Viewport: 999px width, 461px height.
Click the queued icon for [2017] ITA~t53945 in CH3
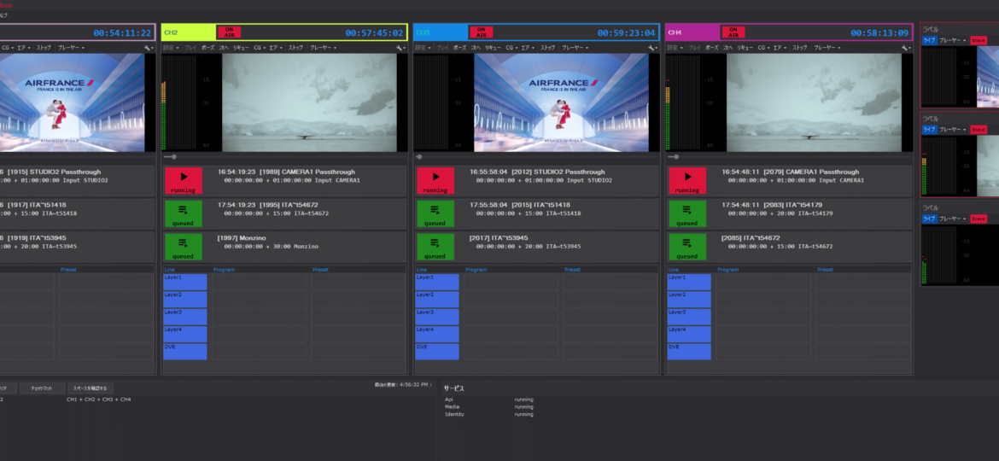point(435,247)
